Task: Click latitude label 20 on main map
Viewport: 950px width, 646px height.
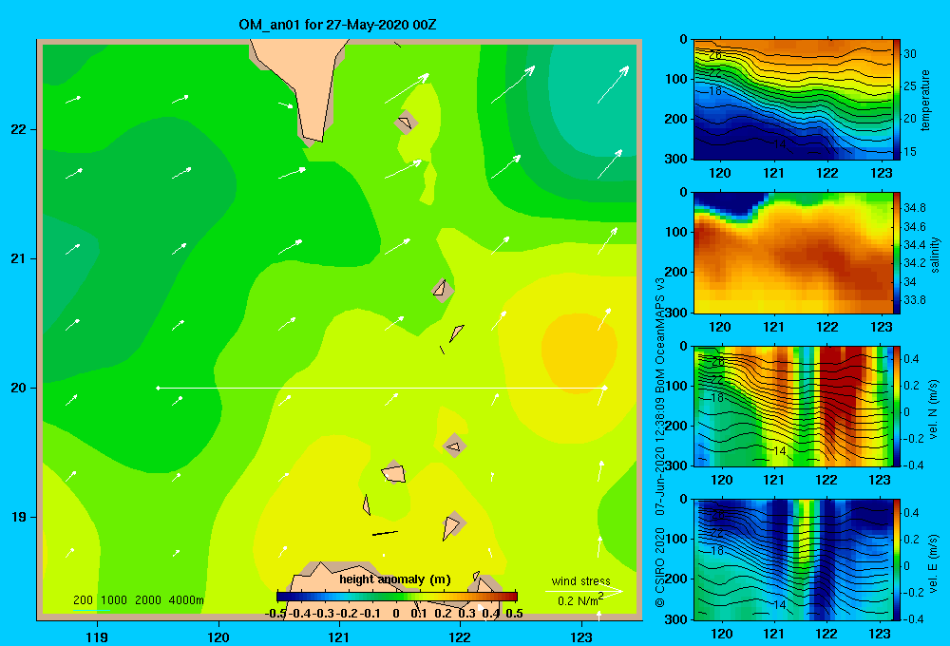Action: coord(19,388)
